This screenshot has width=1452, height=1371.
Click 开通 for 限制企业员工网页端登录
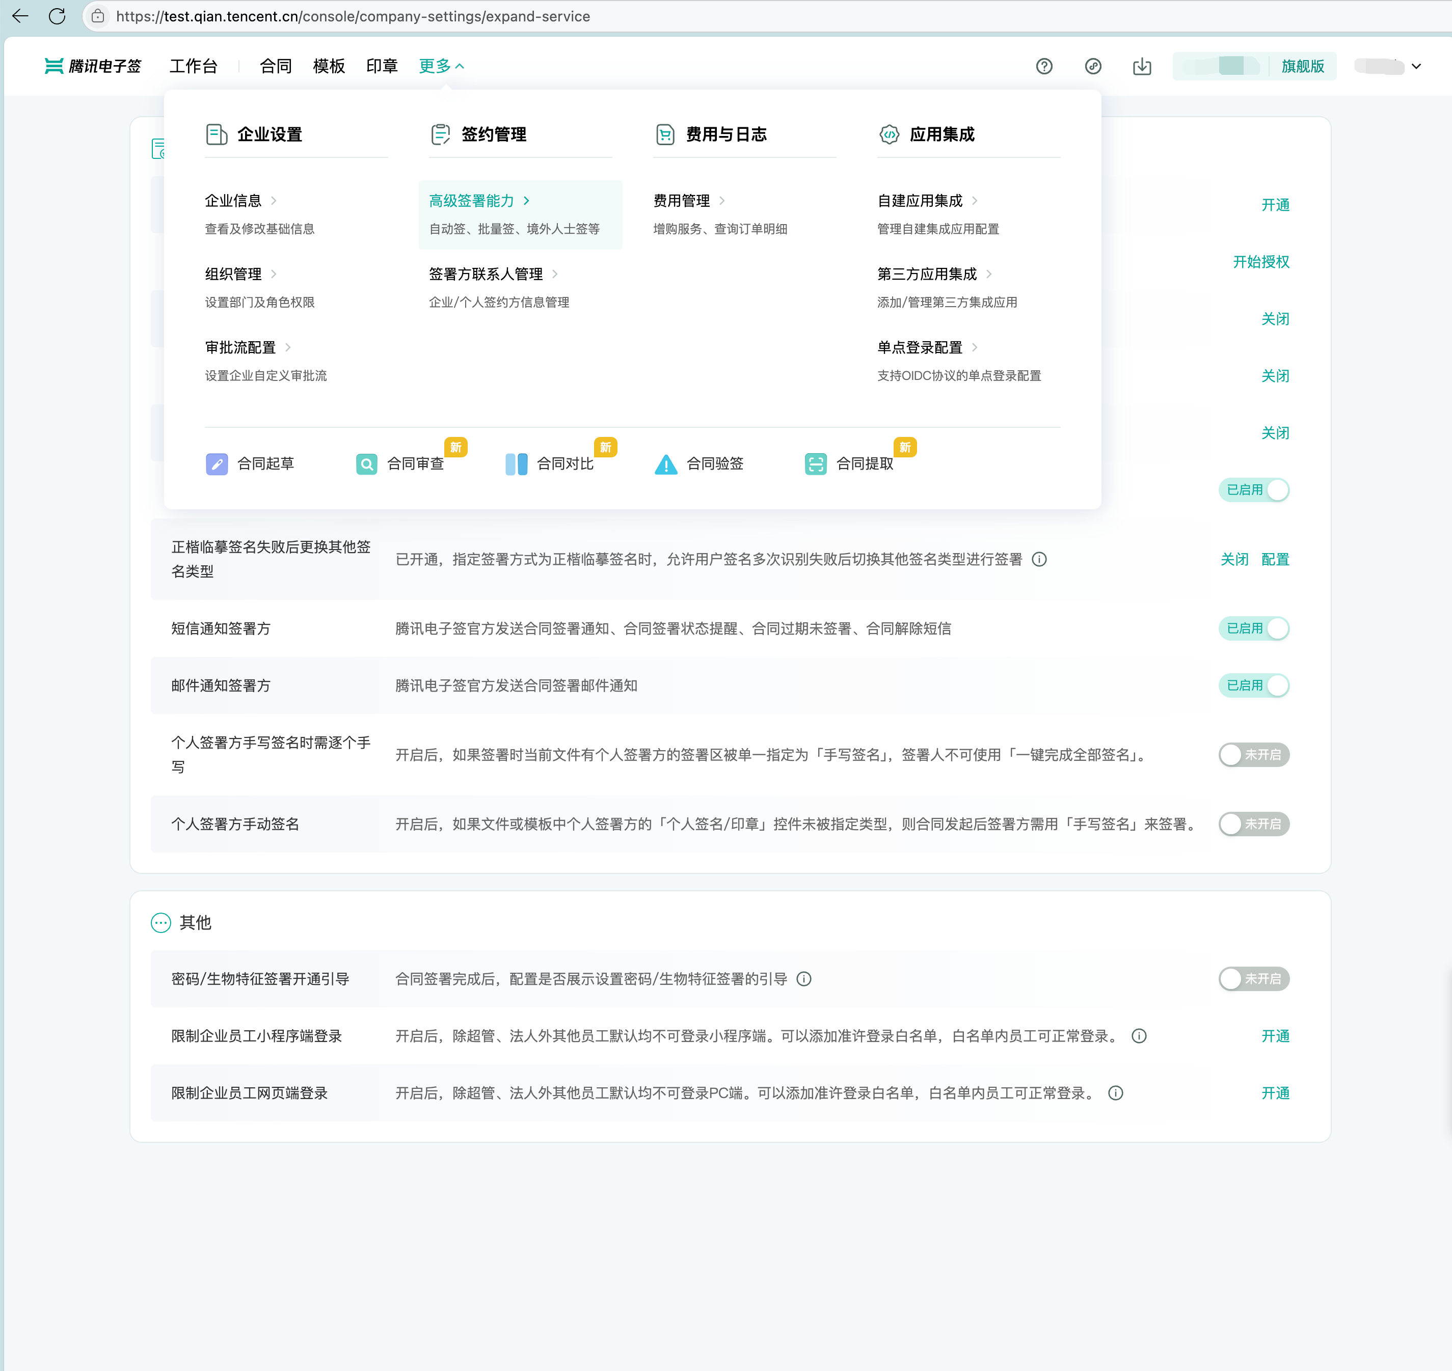(x=1275, y=1093)
